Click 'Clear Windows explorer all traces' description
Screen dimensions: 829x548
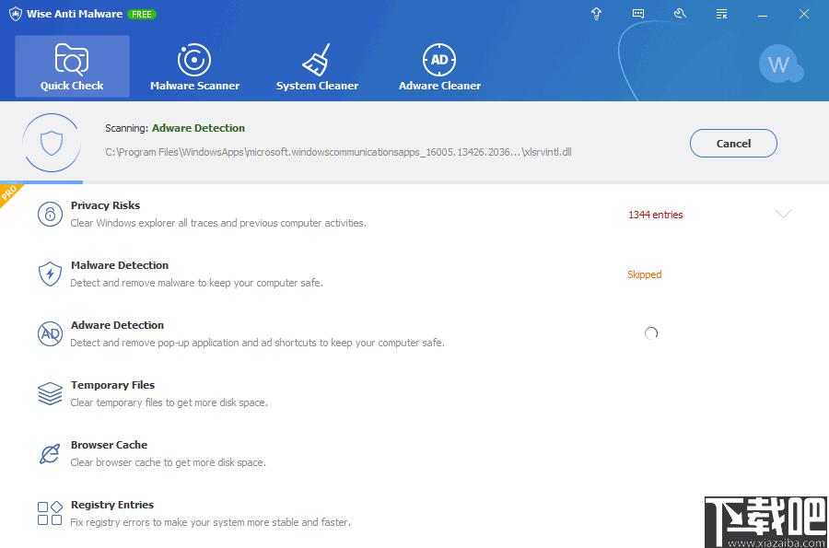[x=218, y=223]
